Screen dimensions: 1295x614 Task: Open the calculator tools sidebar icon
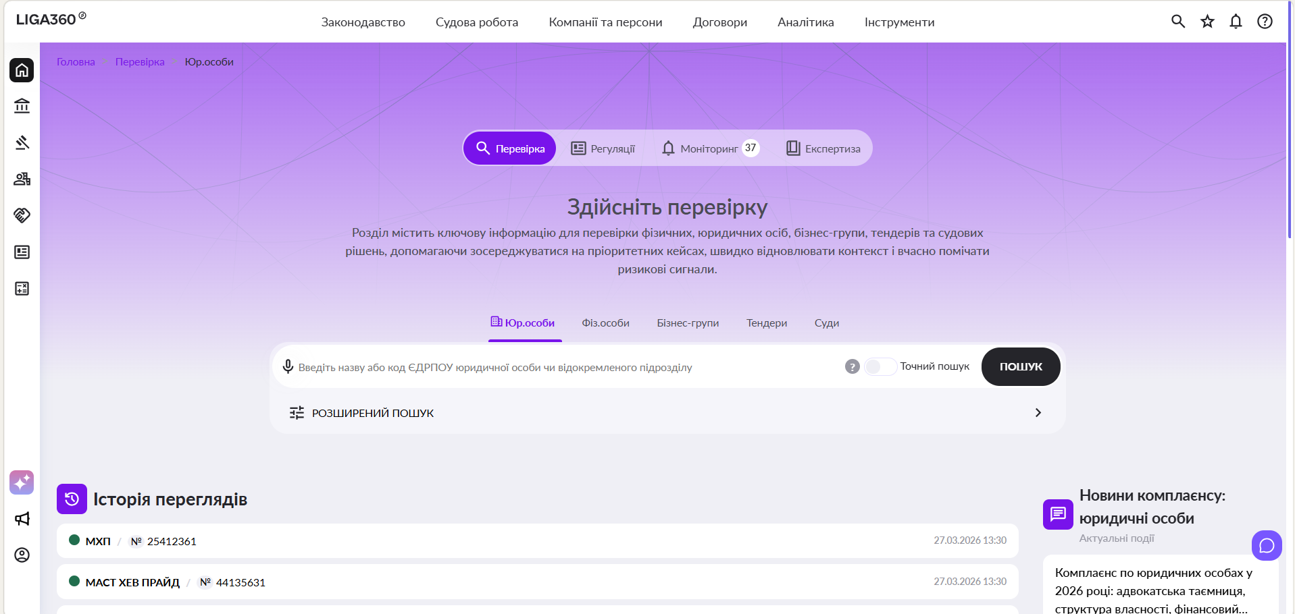point(22,289)
